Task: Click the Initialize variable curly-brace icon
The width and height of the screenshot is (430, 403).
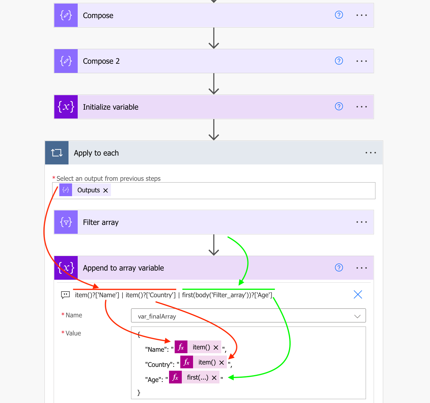Action: click(66, 107)
